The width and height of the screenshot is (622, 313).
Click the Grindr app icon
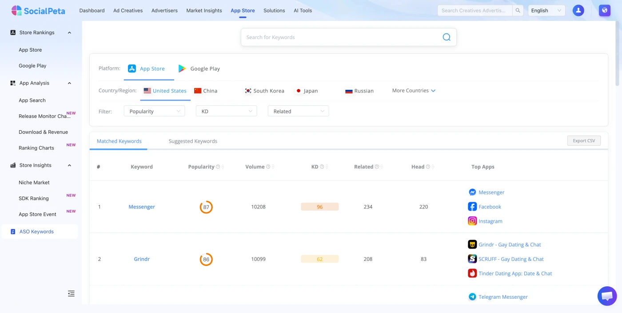472,245
